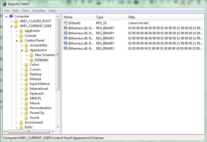This screenshot has height=142, width=207.
Task: Click the binary icon of the first @themeui.dll value
Action: tap(65, 28)
